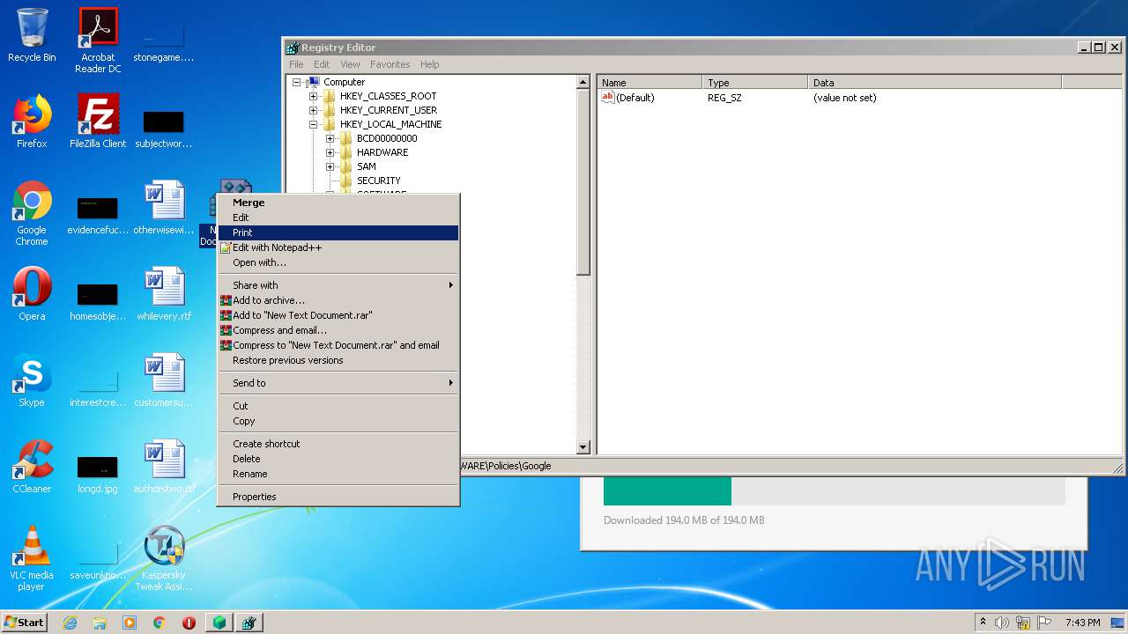The image size is (1128, 634).
Task: Choose Print in context menu
Action: 338,232
